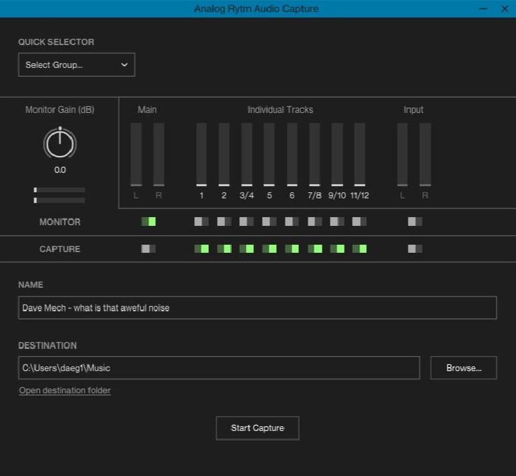Click the Name input field
This screenshot has width=516, height=476.
(x=257, y=308)
